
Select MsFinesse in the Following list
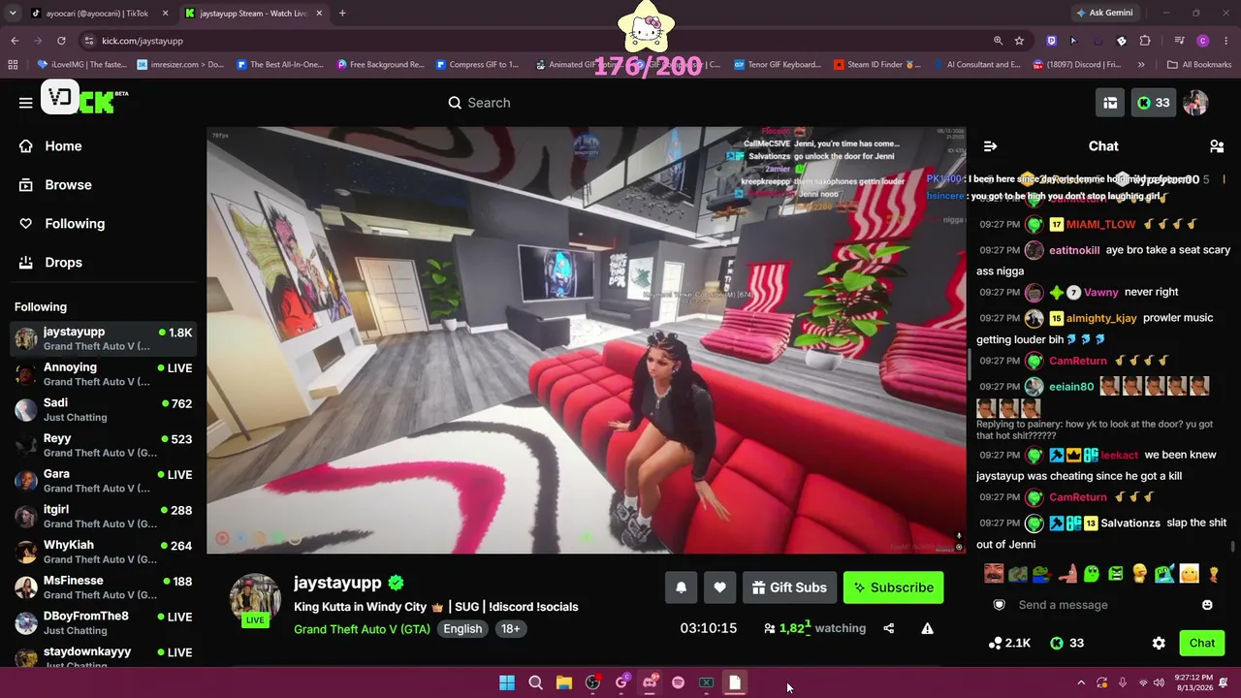coord(103,587)
